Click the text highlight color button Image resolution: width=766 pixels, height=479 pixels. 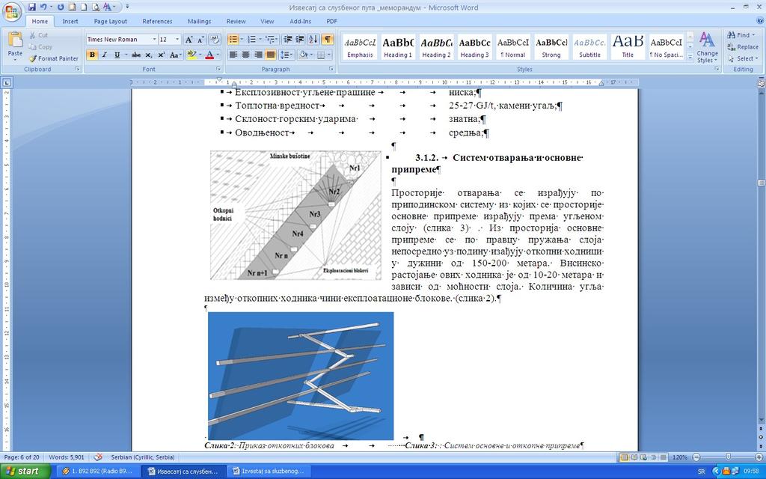[191, 55]
